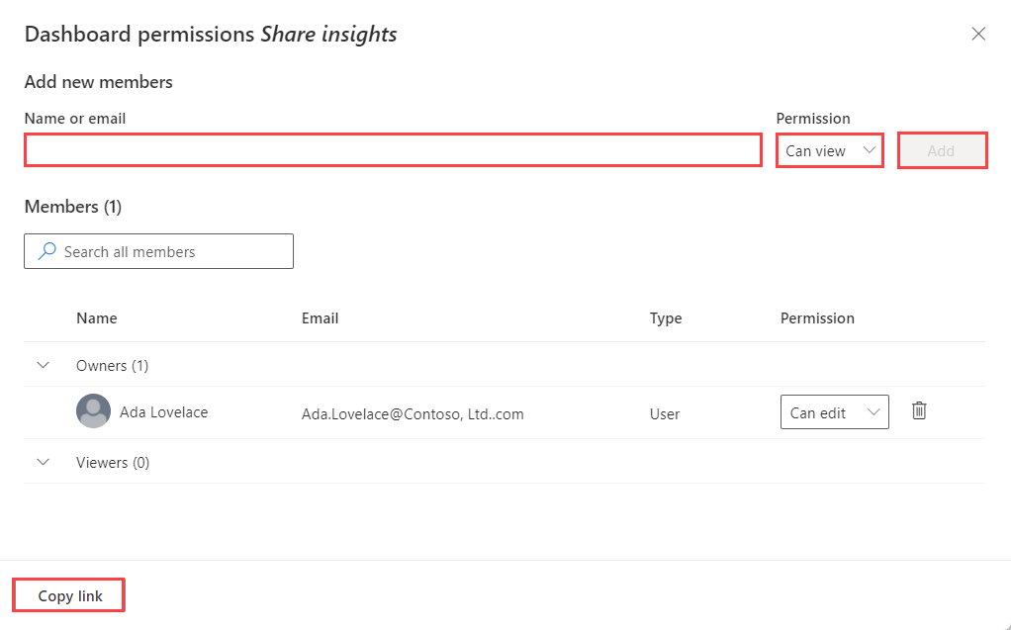This screenshot has height=630, width=1011.
Task: Click the magnifier search icon
Action: point(46,251)
